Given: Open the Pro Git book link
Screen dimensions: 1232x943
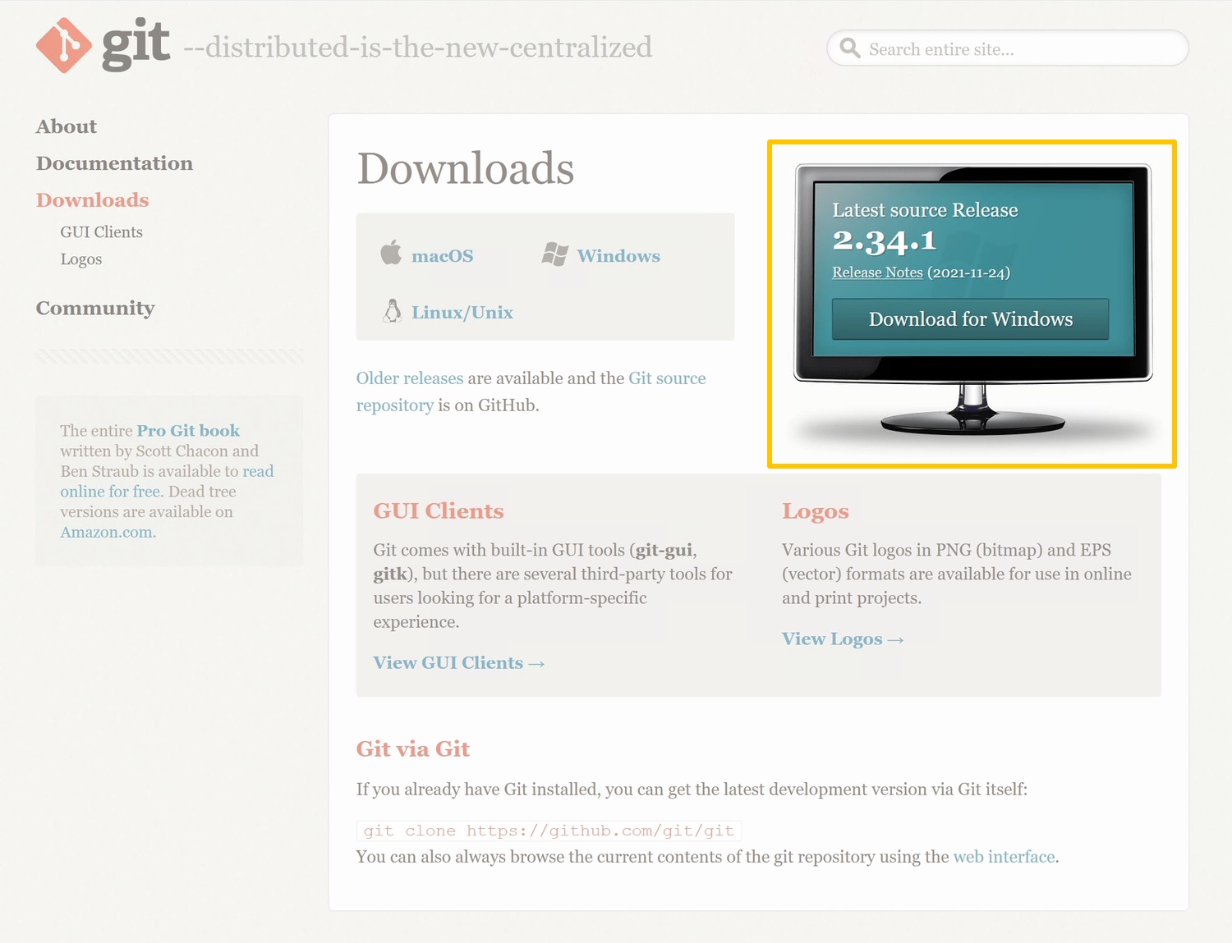Looking at the screenshot, I should coord(188,430).
